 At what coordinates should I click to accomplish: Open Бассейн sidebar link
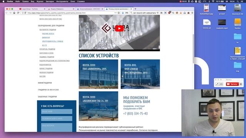point(42,76)
